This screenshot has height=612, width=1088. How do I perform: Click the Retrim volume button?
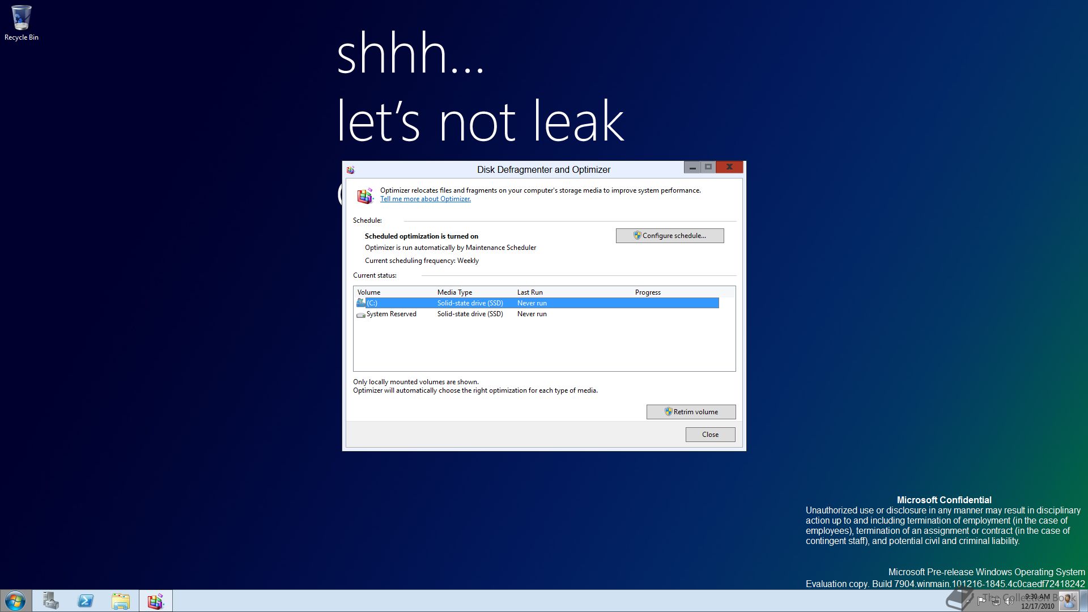click(x=691, y=412)
